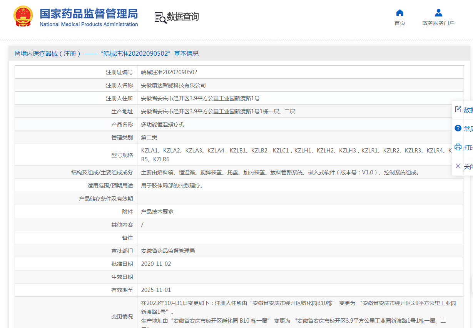The height and width of the screenshot is (328, 473).
Task: Click the 首页 link text
Action: 400,23
